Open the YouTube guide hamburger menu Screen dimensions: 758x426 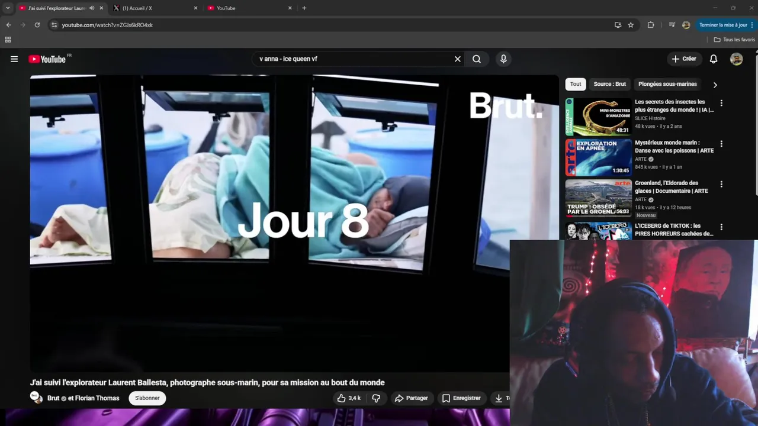[x=14, y=59]
